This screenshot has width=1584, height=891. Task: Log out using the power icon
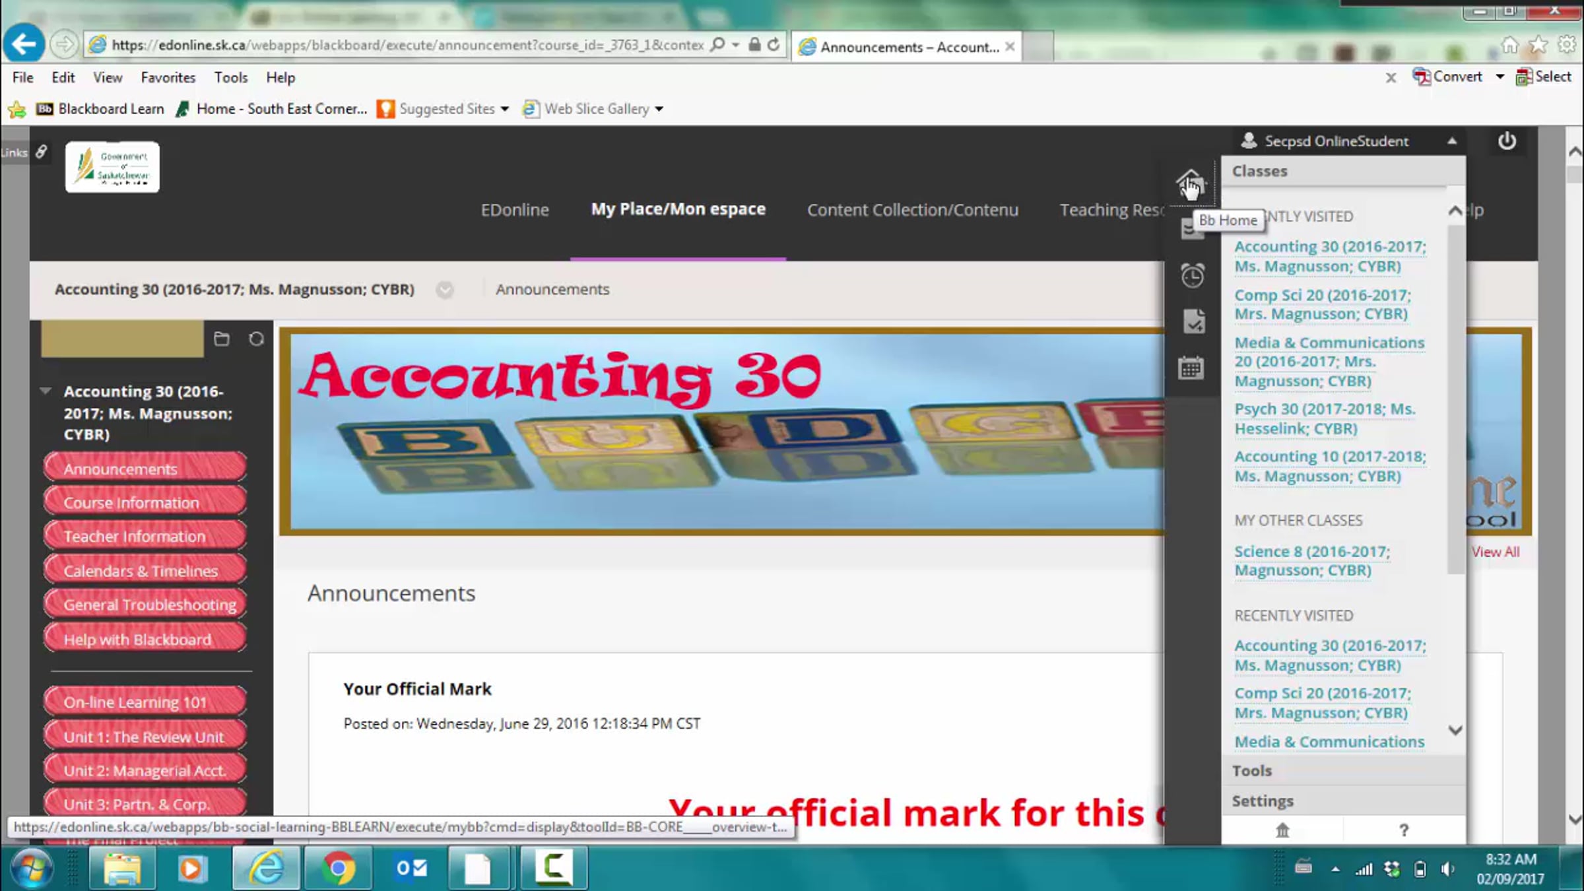pyautogui.click(x=1507, y=141)
